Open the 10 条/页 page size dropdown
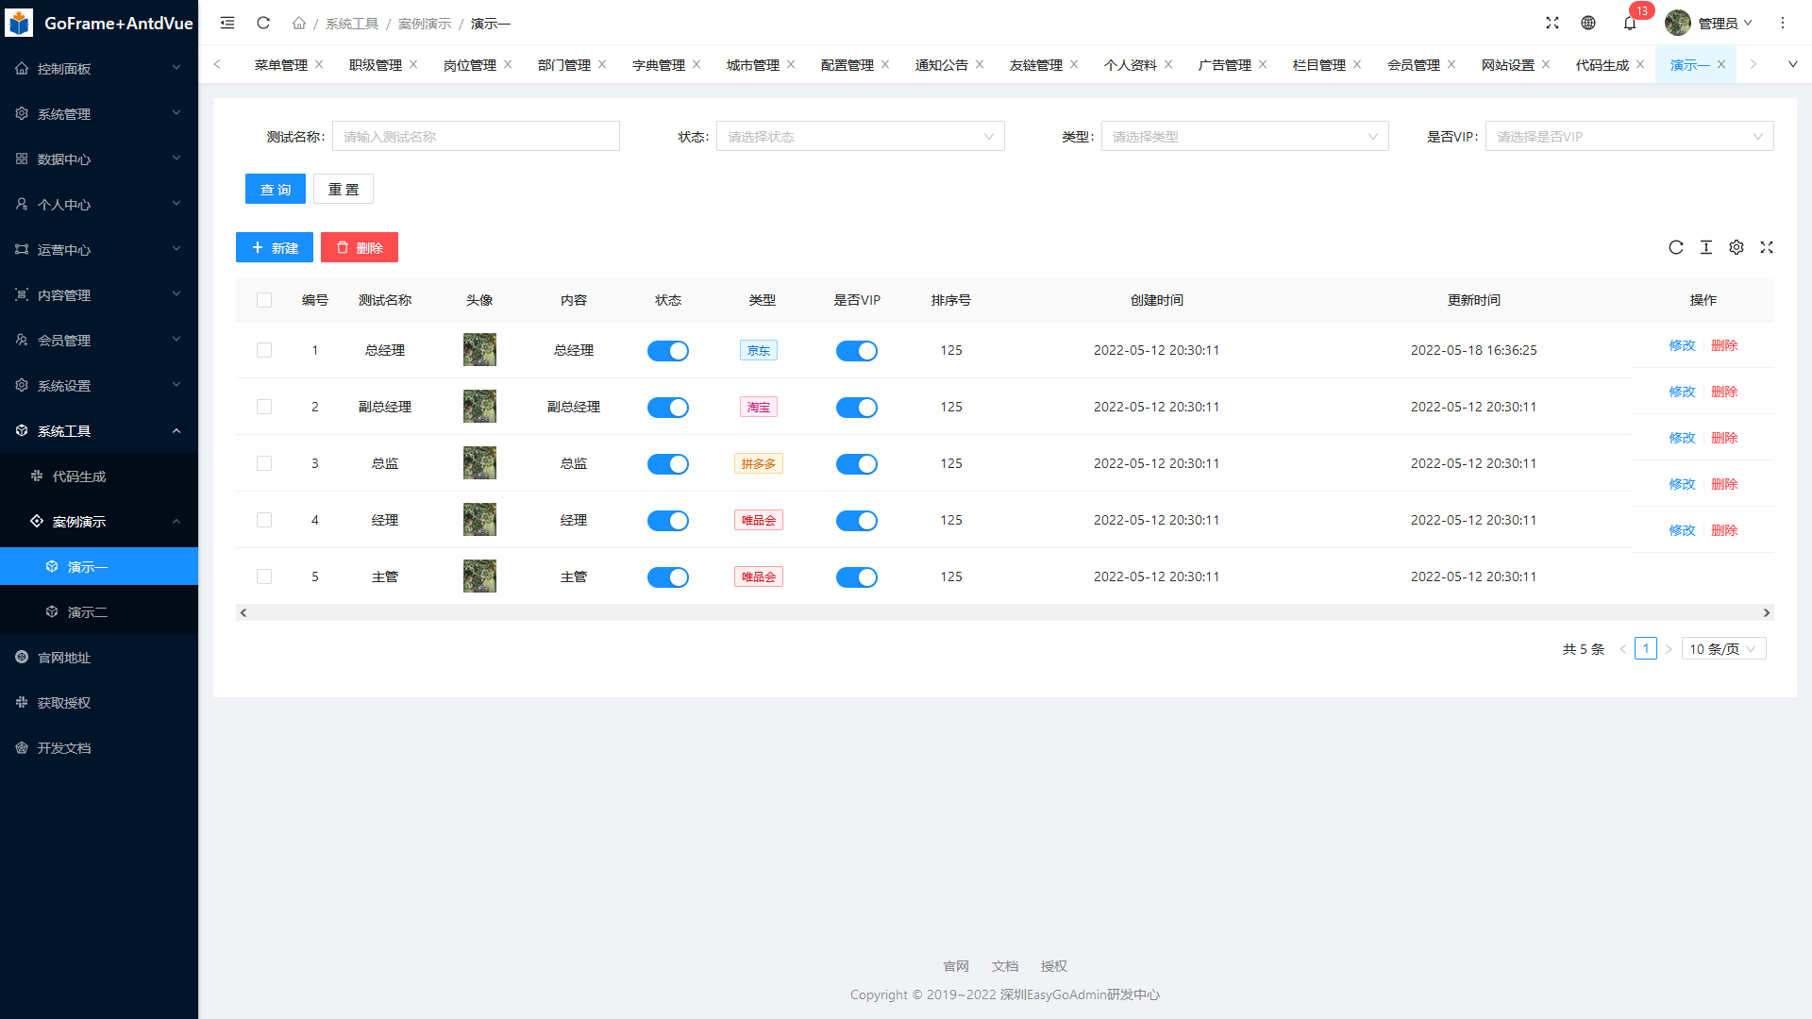 [1723, 649]
